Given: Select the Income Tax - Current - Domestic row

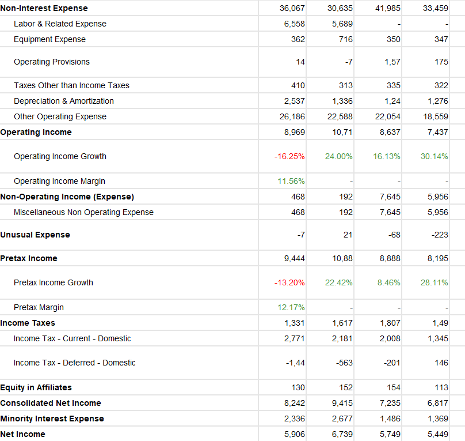Looking at the screenshot, I should pos(71,338).
